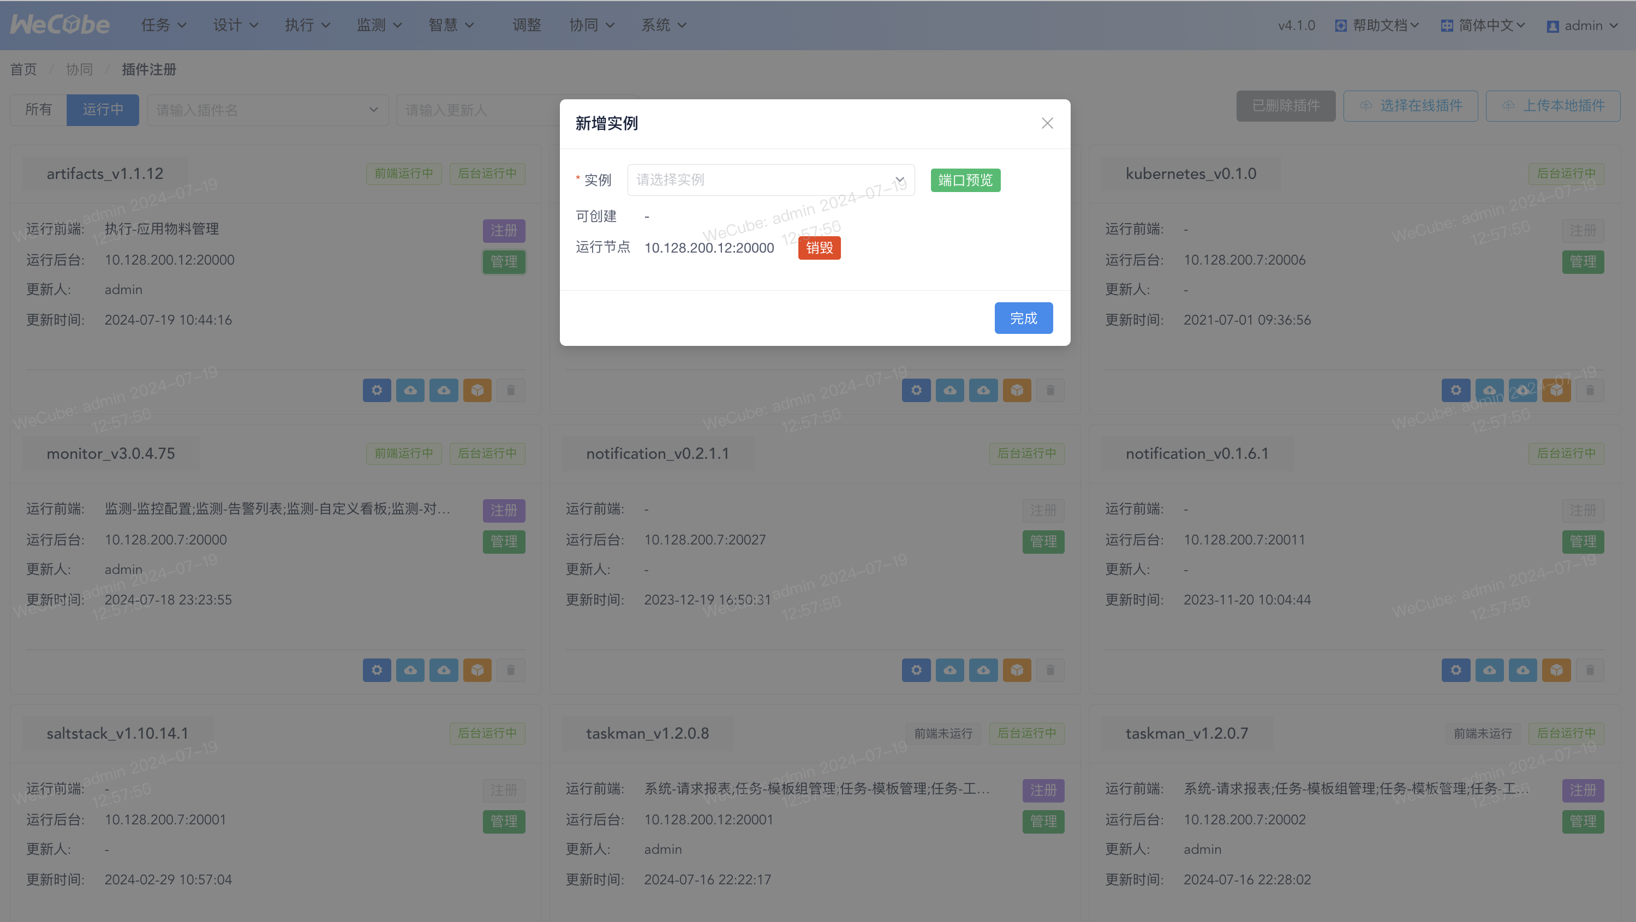The height and width of the screenshot is (922, 1636).
Task: Click 管理 button in taskman_v1.2.0.7 card
Action: (1583, 822)
